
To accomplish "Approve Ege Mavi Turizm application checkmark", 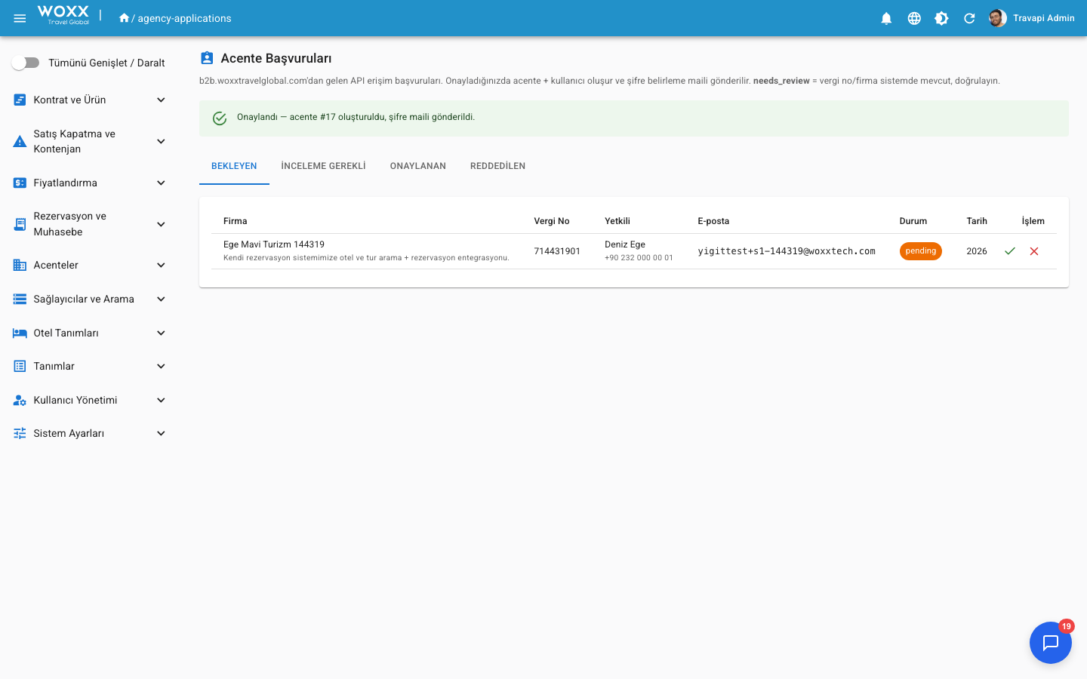I will pyautogui.click(x=1010, y=251).
